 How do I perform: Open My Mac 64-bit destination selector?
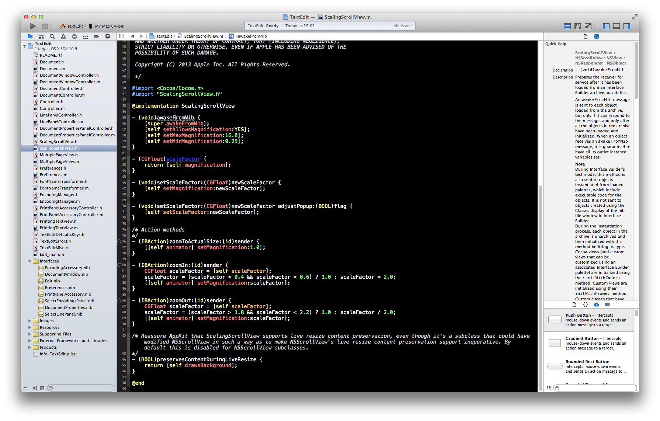pyautogui.click(x=106, y=26)
